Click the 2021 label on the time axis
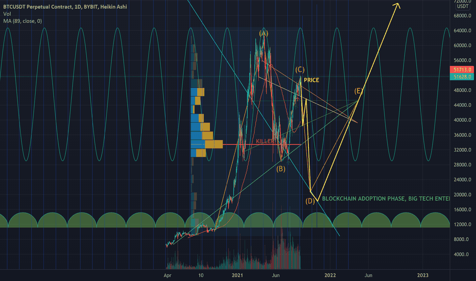This screenshot has width=476, height=281. (x=237, y=275)
